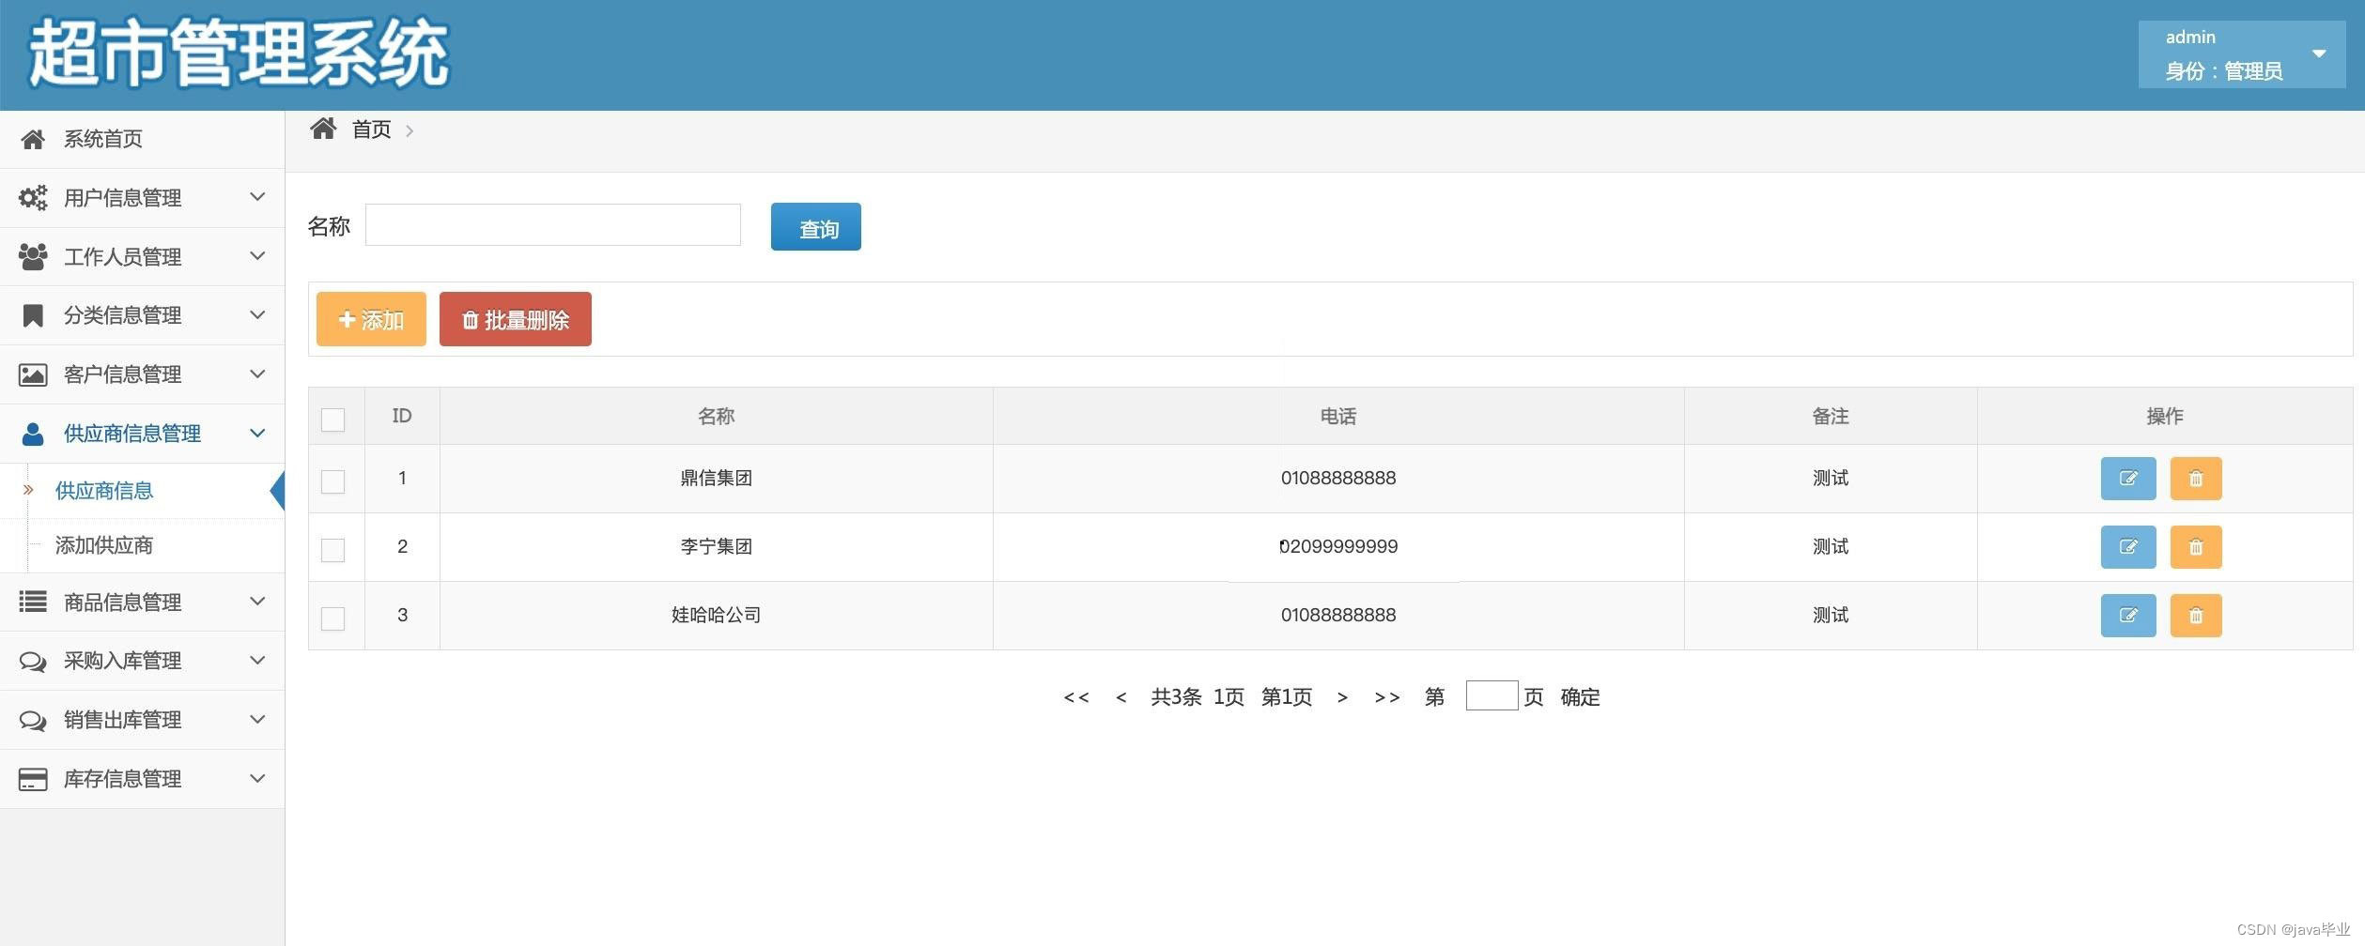Click the 备注 column header
Viewport: 2365px width, 946px height.
[x=1831, y=416]
